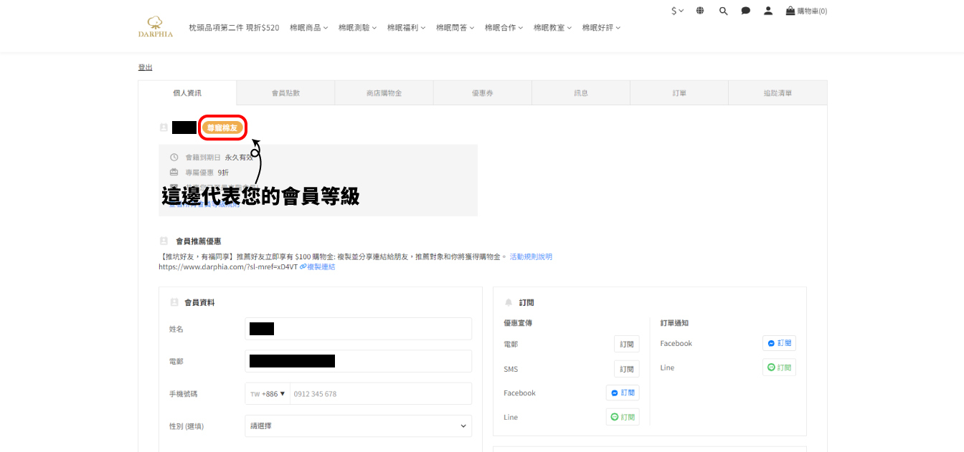964x452 pixels.
Task: Expand the currency $ dropdown
Action: pos(677,11)
